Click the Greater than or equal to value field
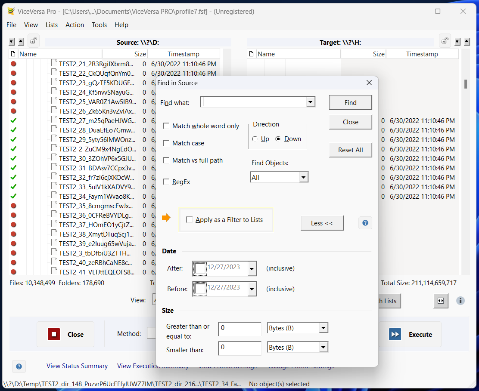This screenshot has height=391, width=479. pos(240,329)
